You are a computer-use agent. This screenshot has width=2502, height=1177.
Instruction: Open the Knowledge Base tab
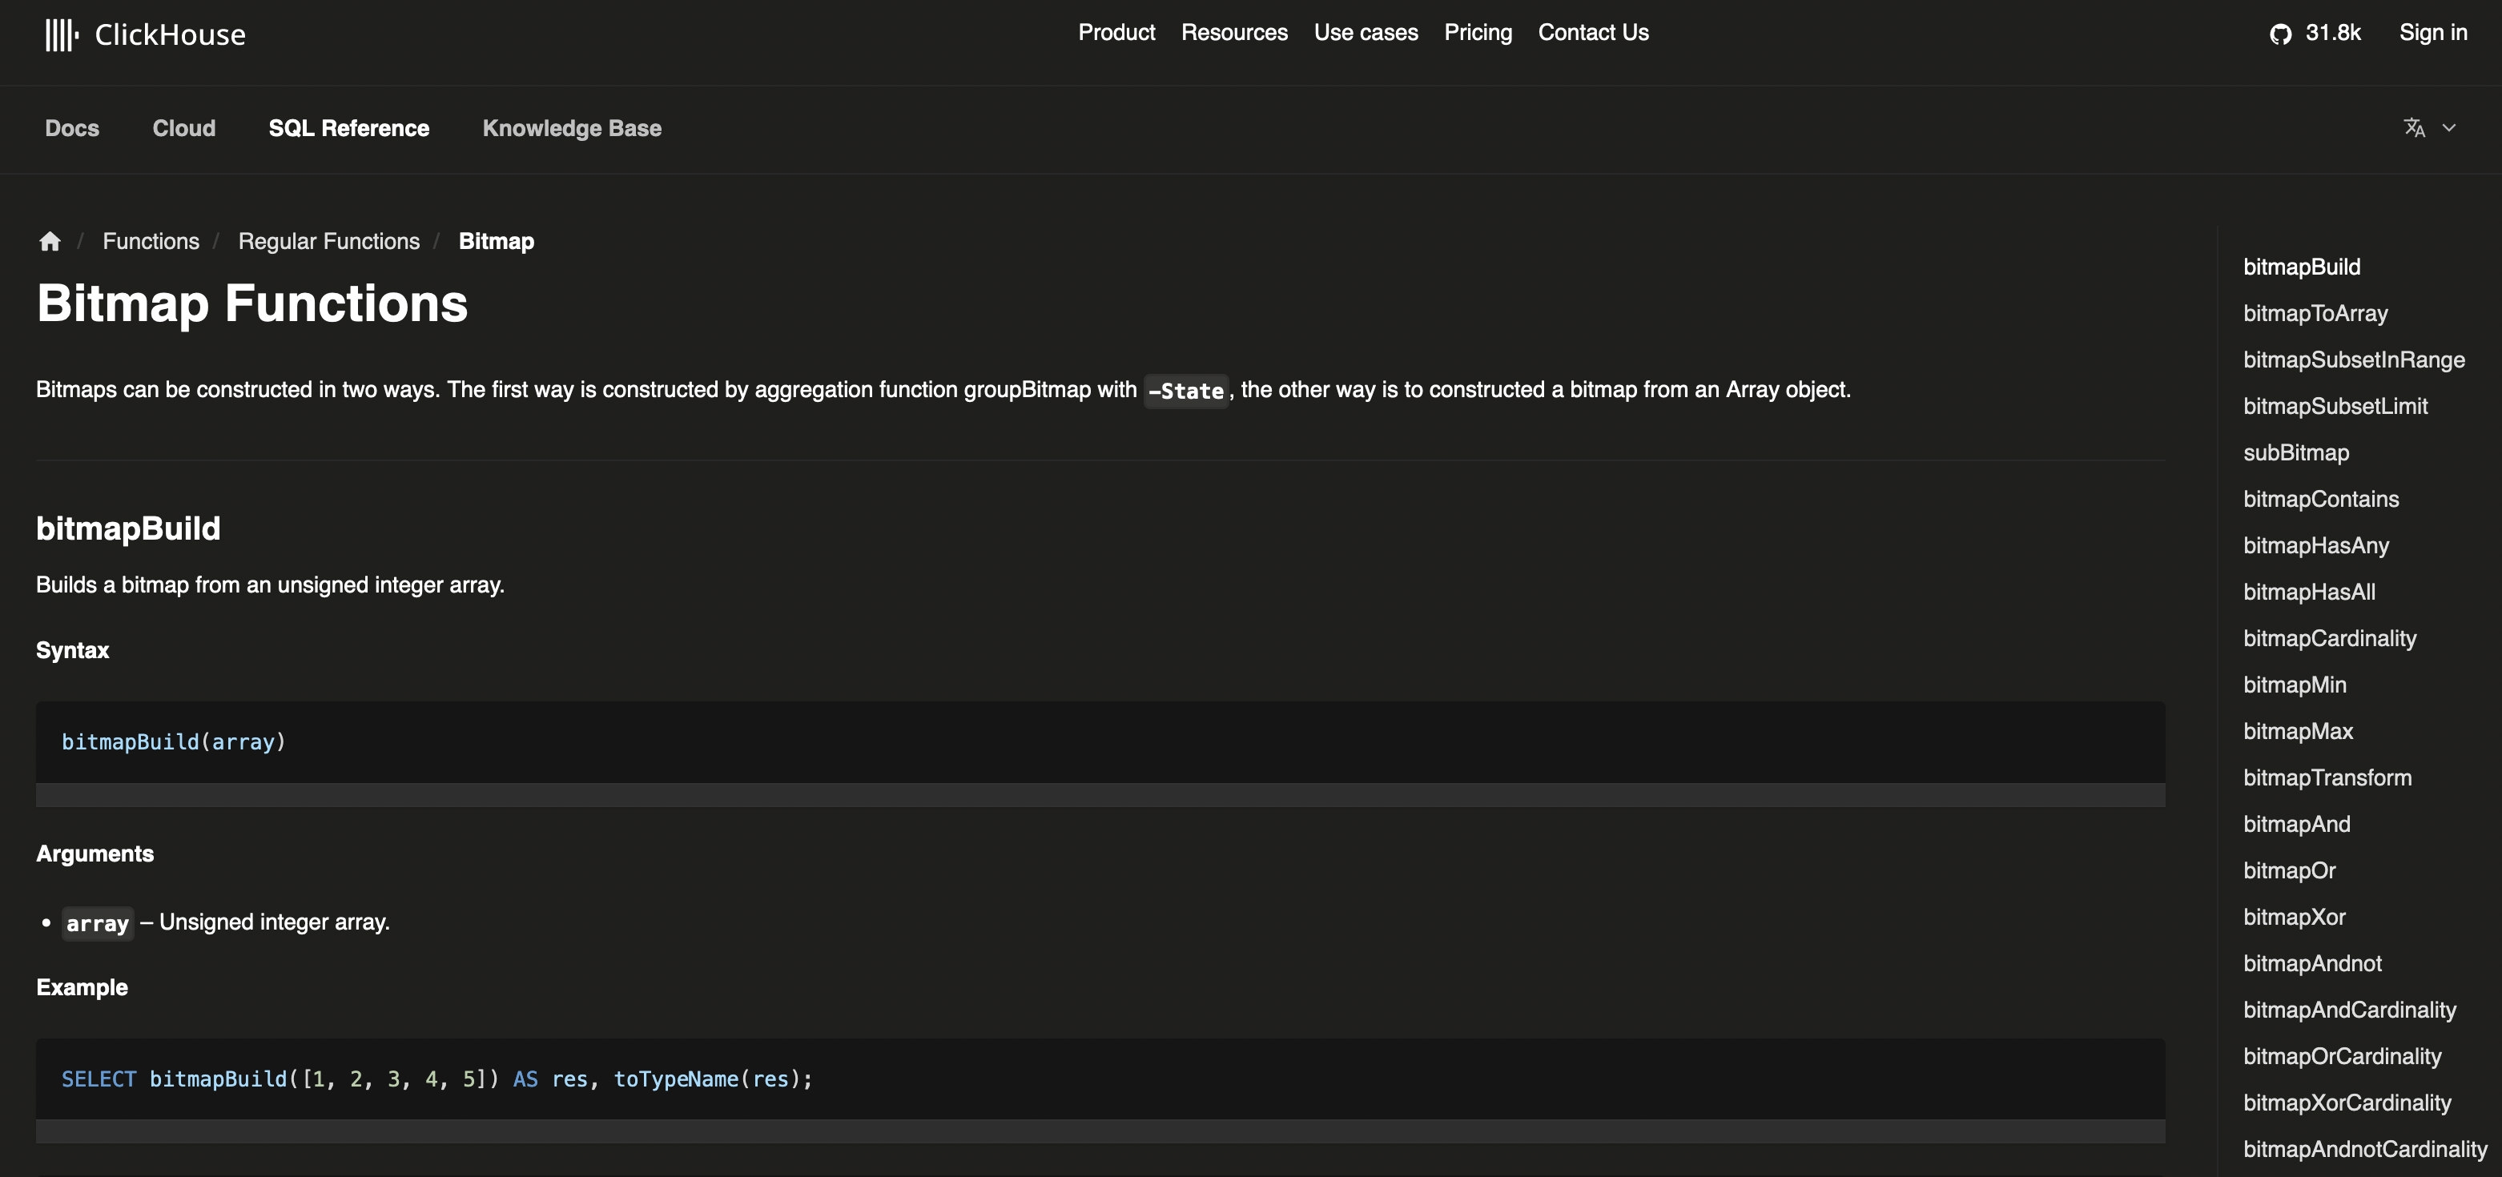pos(571,126)
